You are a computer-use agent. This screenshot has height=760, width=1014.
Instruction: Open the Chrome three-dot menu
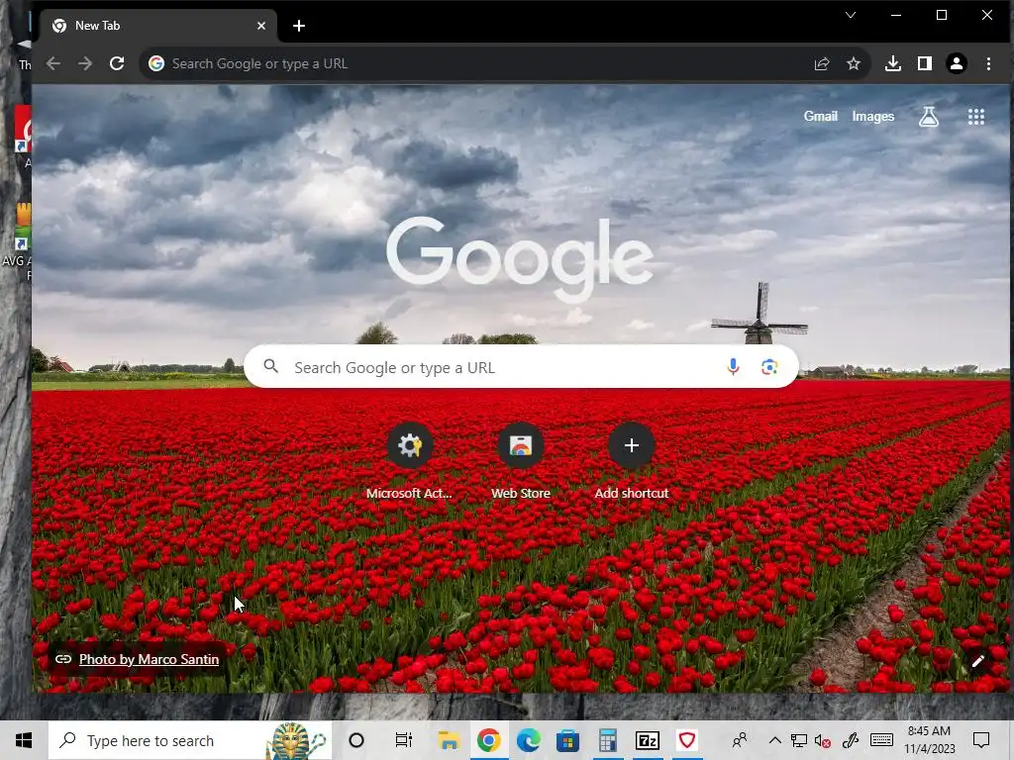[988, 63]
